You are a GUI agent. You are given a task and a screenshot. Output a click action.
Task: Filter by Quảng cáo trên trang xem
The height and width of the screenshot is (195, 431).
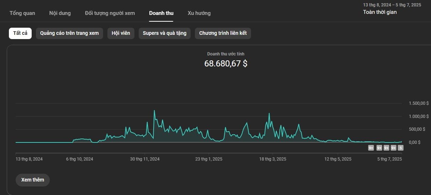click(69, 33)
